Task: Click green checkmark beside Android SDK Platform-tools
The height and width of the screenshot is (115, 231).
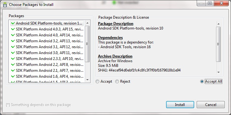Action: (13, 23)
